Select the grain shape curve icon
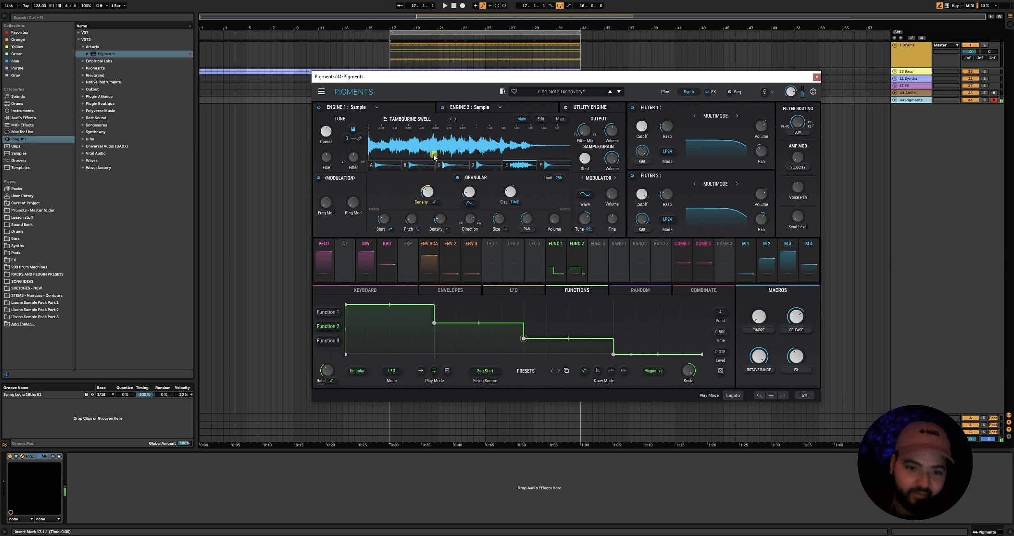Screen dimensions: 1014x536 click(x=469, y=203)
